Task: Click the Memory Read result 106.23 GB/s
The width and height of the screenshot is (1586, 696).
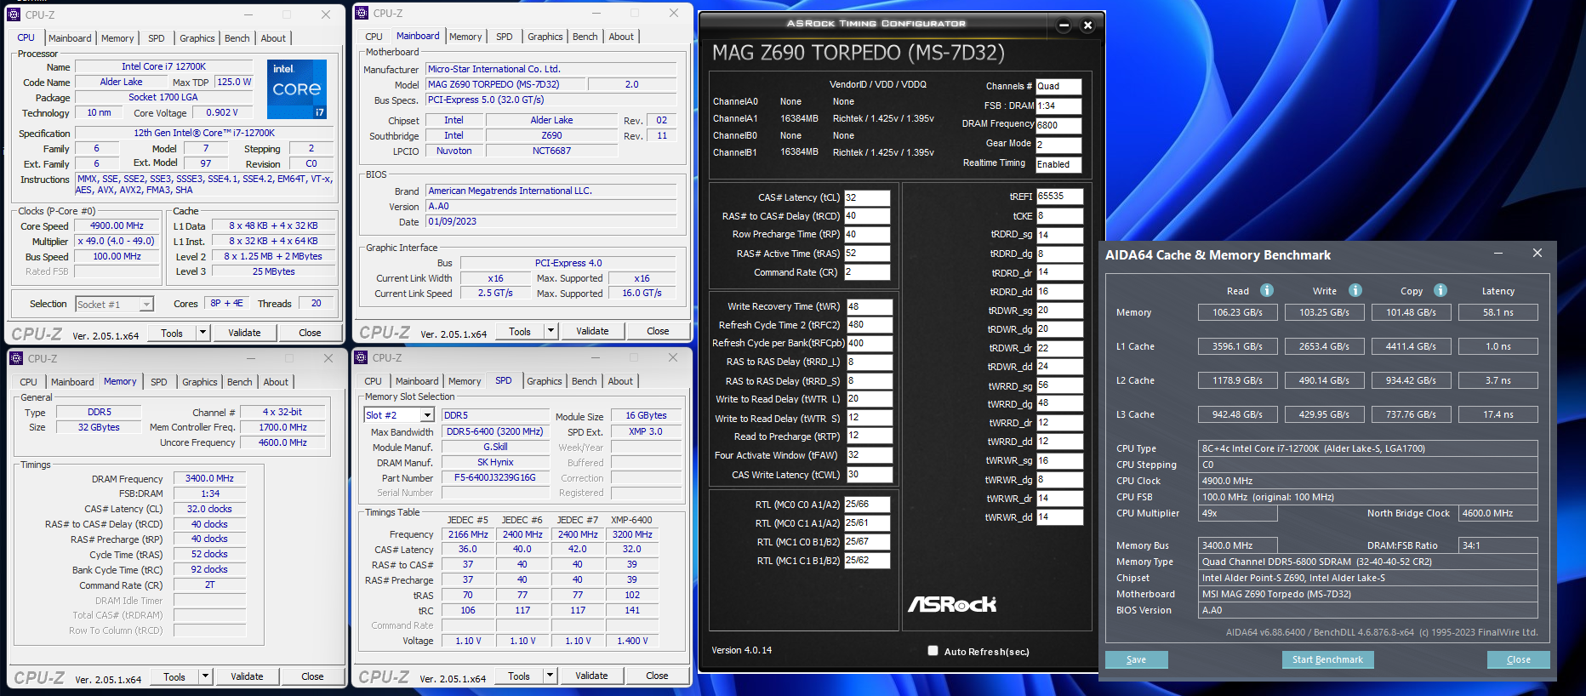Action: pyautogui.click(x=1237, y=312)
